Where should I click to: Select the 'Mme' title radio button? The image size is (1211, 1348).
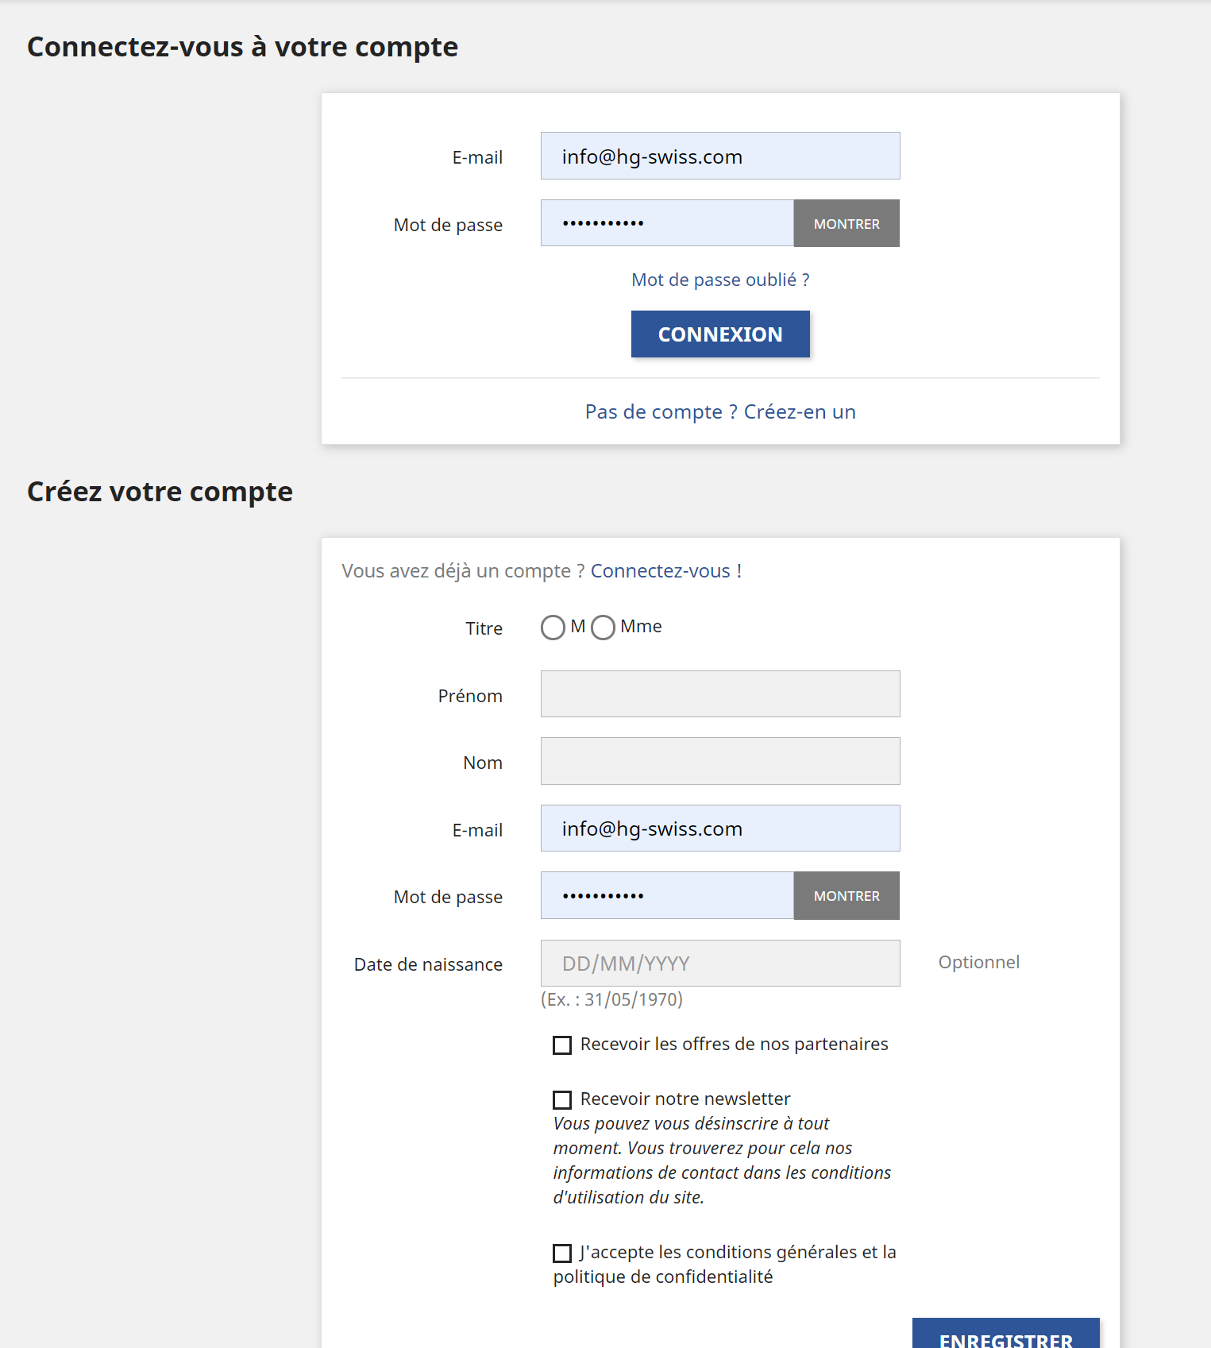[x=603, y=628]
